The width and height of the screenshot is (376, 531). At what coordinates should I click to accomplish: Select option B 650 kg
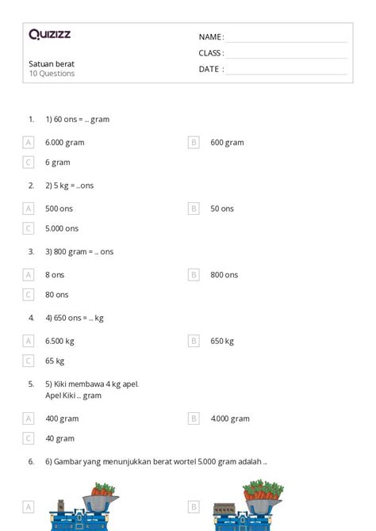[x=194, y=341]
